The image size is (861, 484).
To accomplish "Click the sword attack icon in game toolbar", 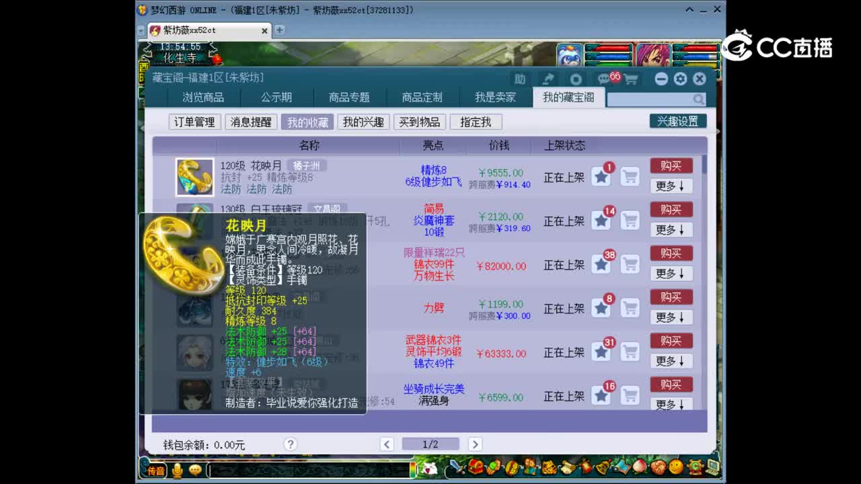I will pos(457,467).
